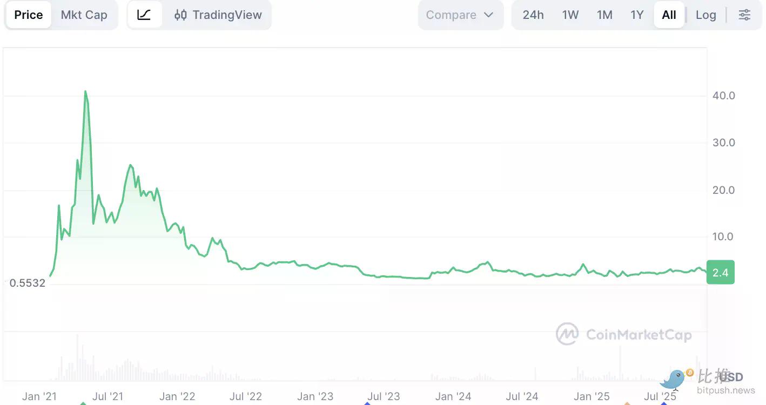
Task: Select the All time range tab
Action: [x=669, y=15]
